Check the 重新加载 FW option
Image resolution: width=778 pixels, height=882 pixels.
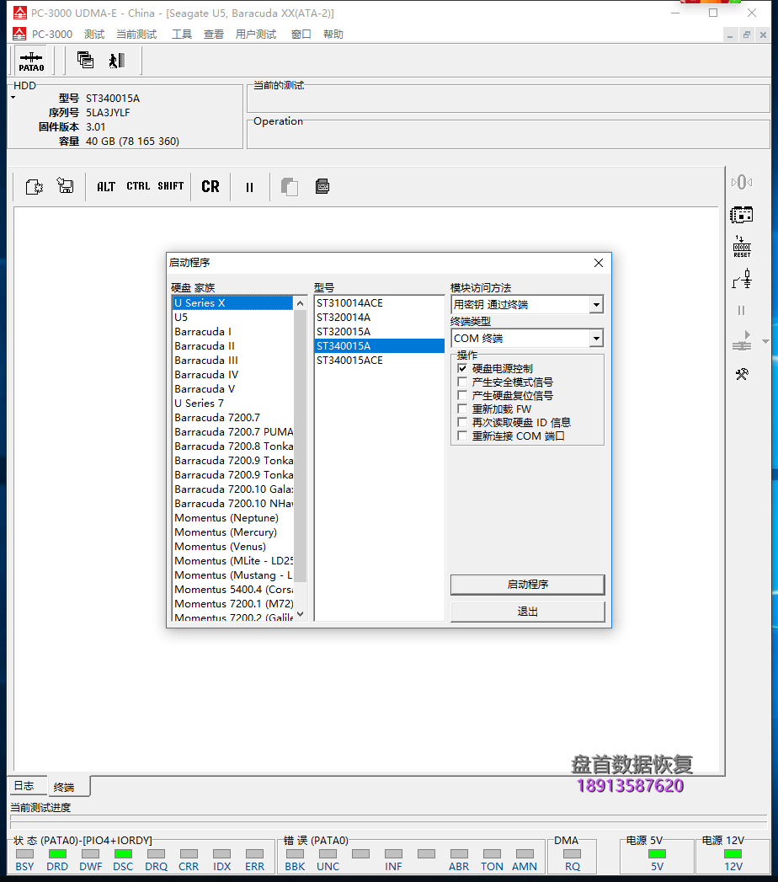[462, 409]
